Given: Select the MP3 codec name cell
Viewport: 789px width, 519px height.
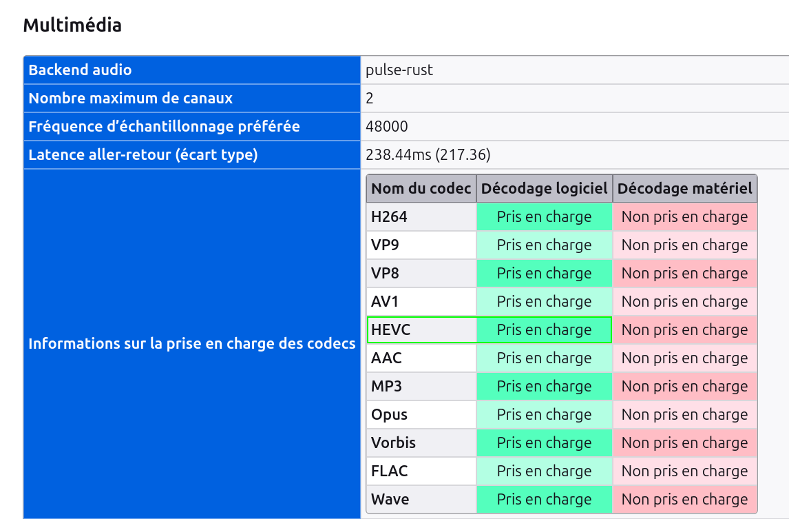Looking at the screenshot, I should coord(421,386).
